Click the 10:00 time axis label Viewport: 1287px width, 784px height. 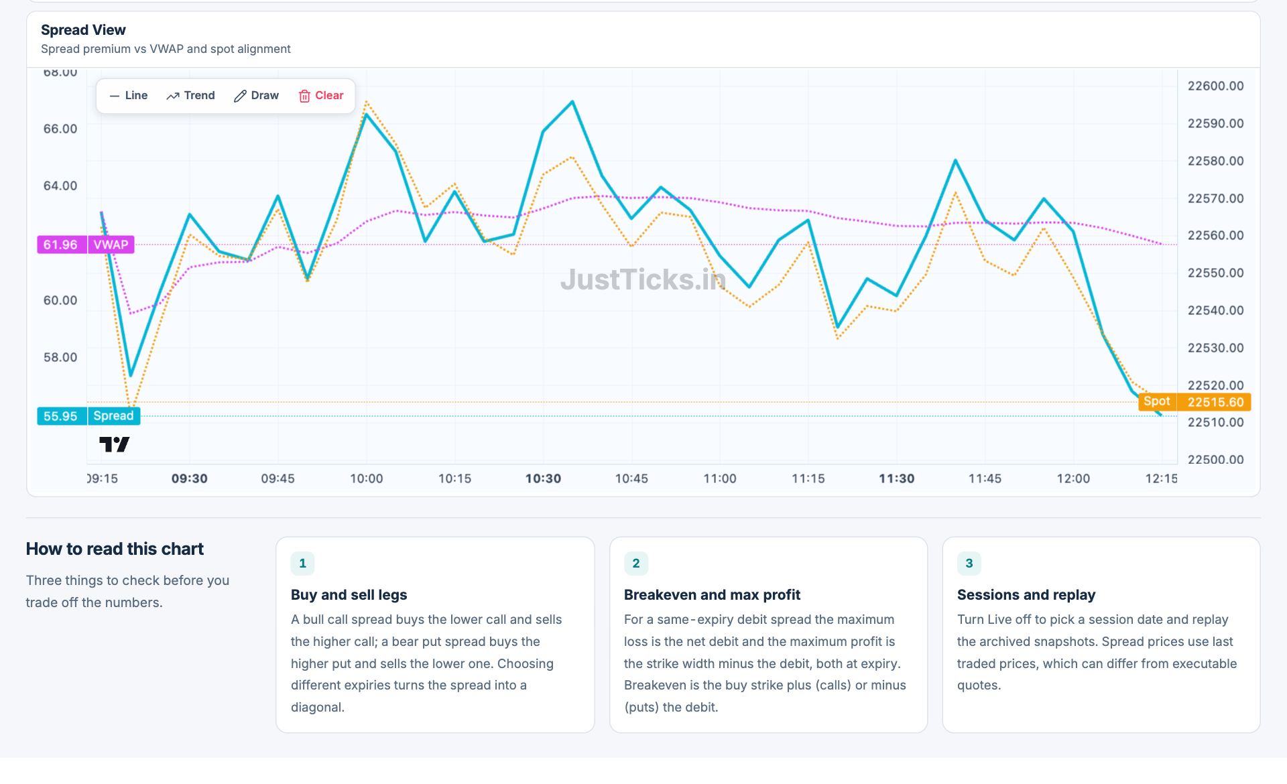(x=366, y=478)
